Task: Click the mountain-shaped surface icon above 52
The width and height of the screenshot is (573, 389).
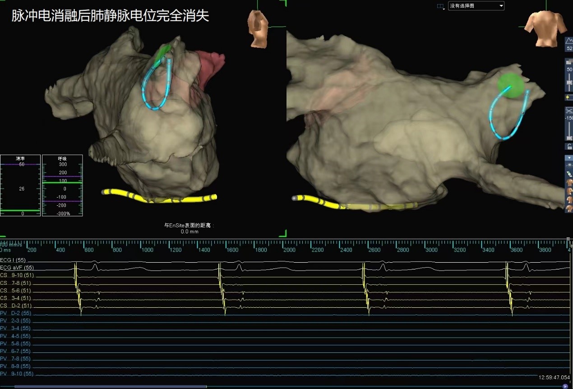Action: (x=569, y=41)
